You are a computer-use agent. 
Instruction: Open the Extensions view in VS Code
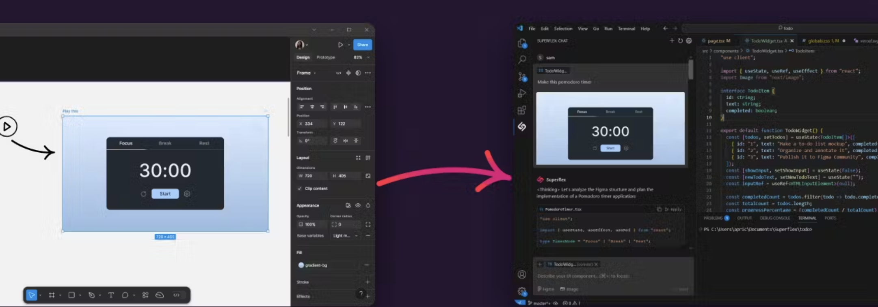[522, 110]
